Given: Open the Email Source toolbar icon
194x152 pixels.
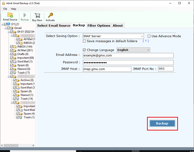Looking at the screenshot, I should click(x=10, y=15).
